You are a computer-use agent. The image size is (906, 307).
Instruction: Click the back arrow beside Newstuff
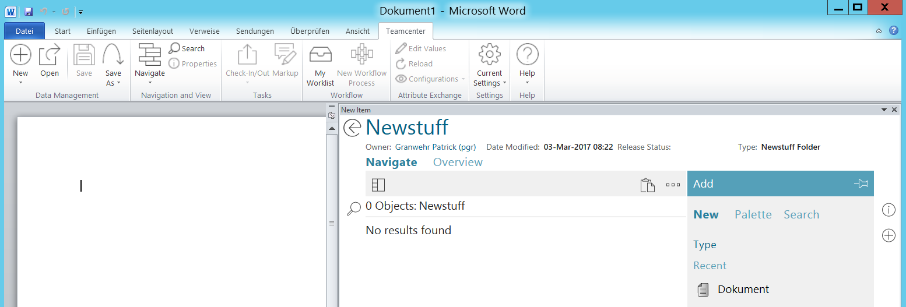click(352, 128)
